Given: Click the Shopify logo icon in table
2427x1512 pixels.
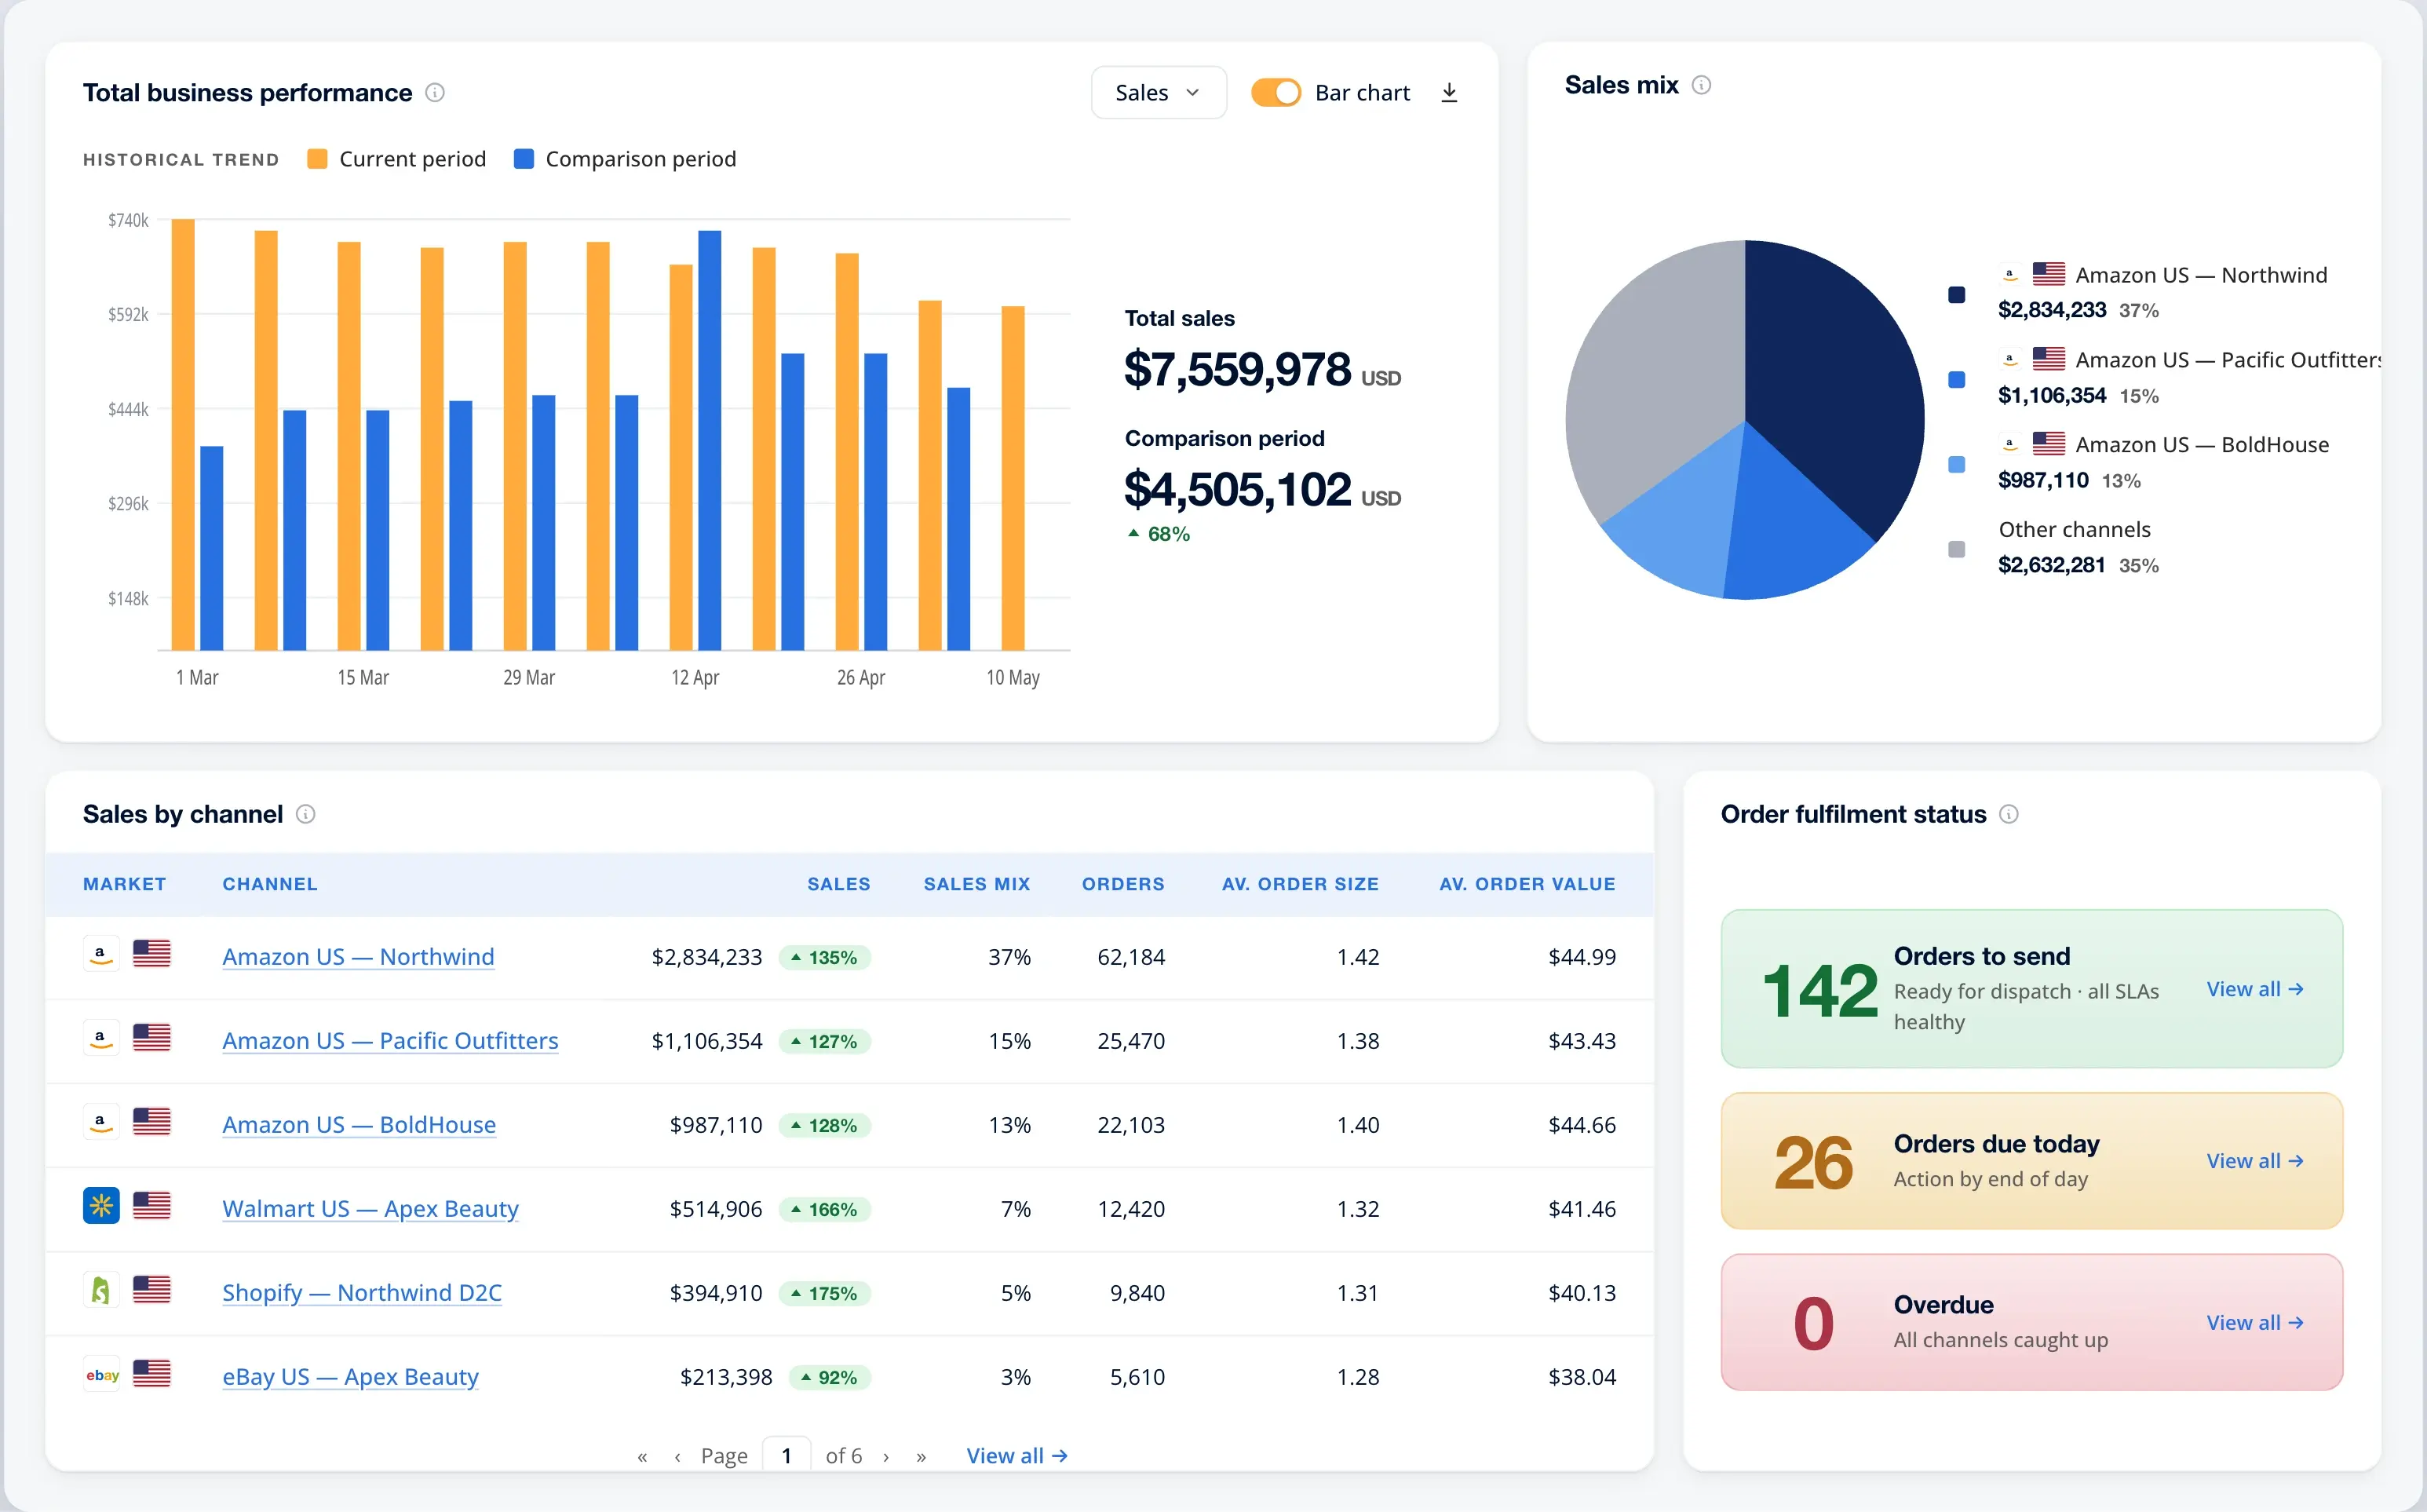Looking at the screenshot, I should click(101, 1290).
